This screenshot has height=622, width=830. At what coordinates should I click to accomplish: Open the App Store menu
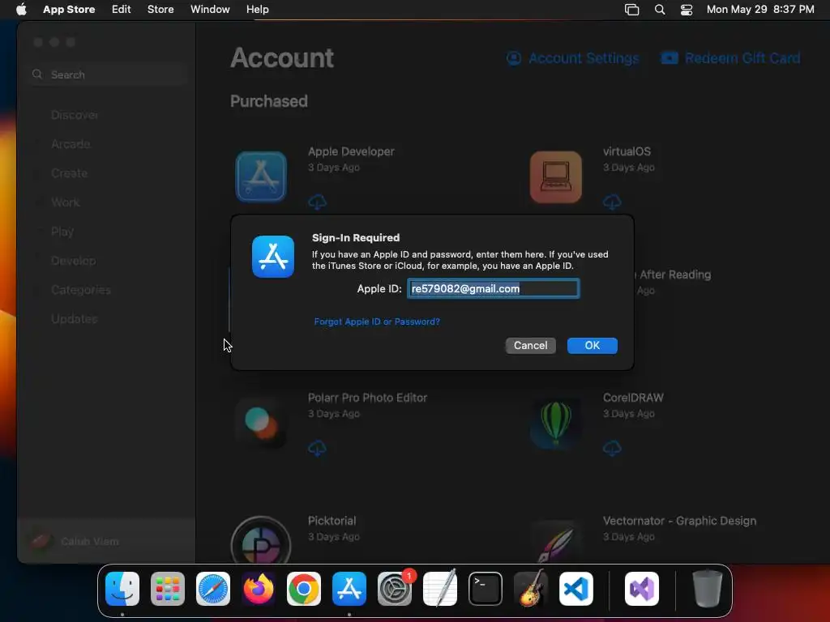pyautogui.click(x=69, y=10)
